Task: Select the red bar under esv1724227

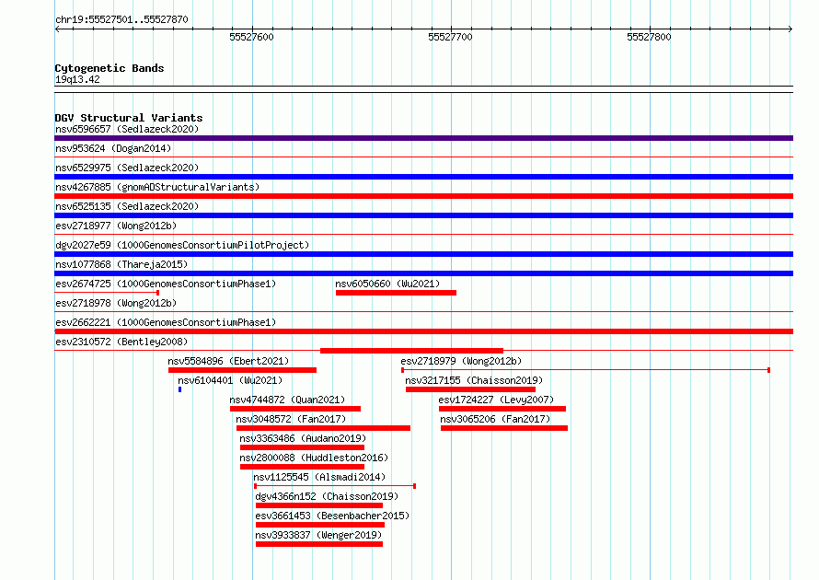Action: (502, 409)
